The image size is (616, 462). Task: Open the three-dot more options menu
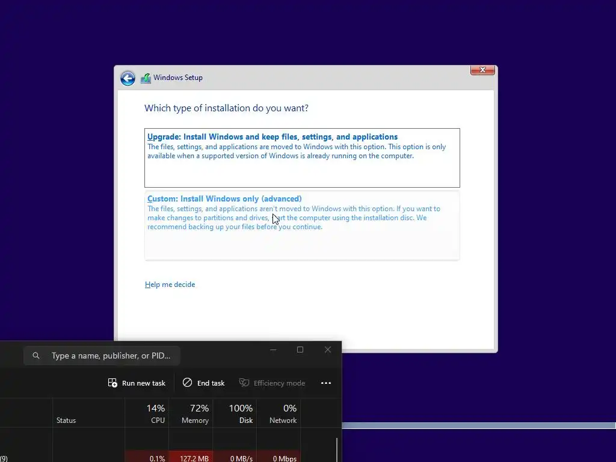(326, 383)
